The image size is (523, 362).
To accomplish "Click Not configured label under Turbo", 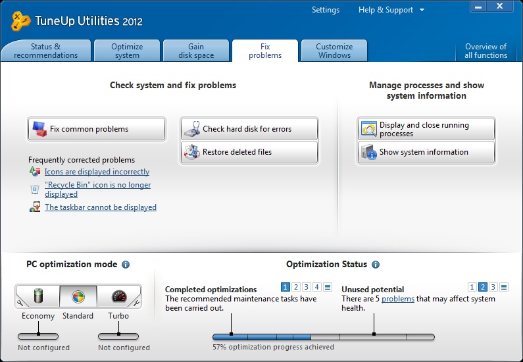I will (x=124, y=348).
